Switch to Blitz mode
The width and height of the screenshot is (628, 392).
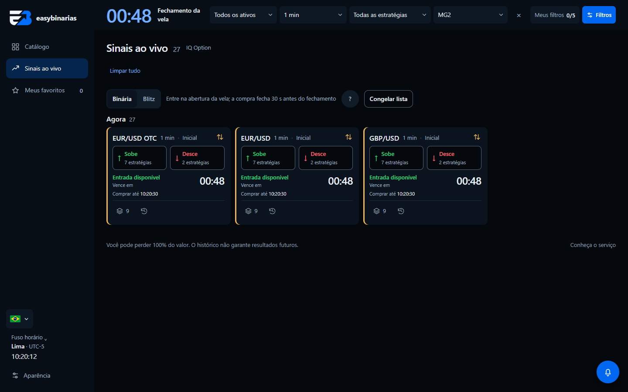click(149, 99)
